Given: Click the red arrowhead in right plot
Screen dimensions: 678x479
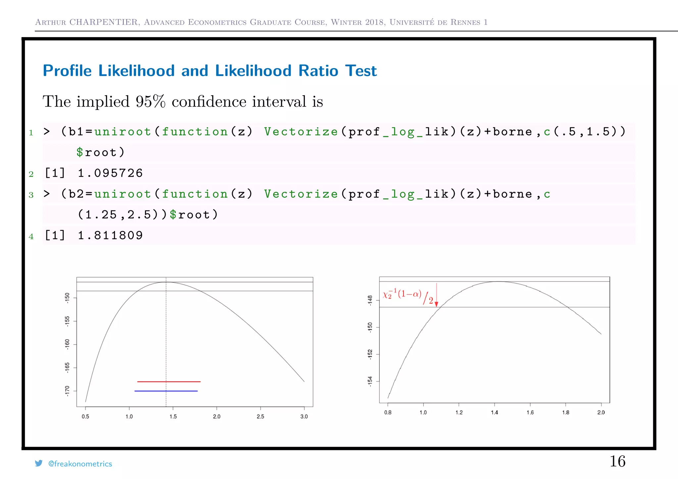Looking at the screenshot, I should point(436,304).
